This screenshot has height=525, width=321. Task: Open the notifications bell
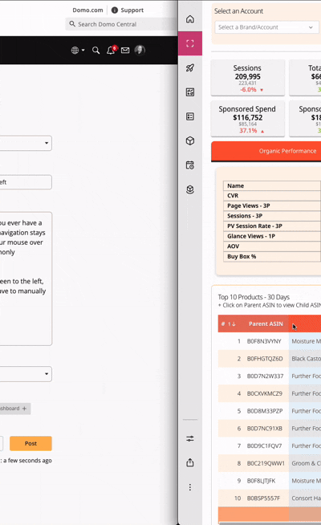(111, 51)
